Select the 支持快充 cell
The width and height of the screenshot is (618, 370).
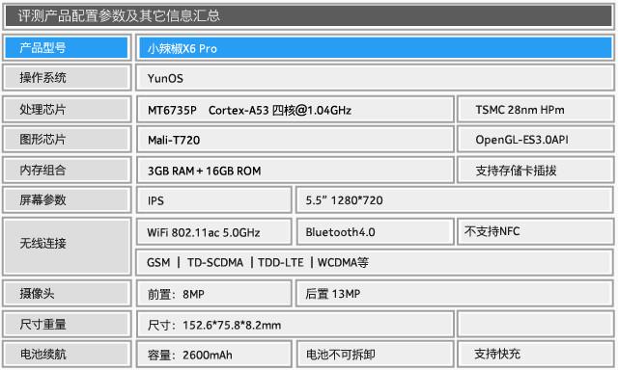[536, 355]
